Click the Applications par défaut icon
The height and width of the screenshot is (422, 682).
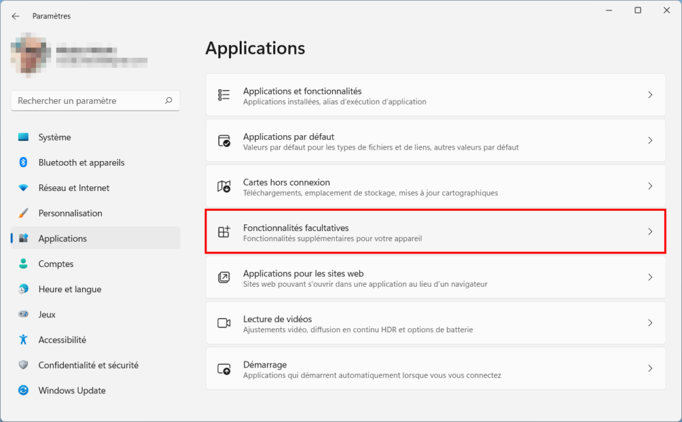224,140
